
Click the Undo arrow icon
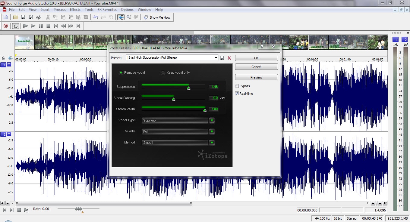pos(96,17)
